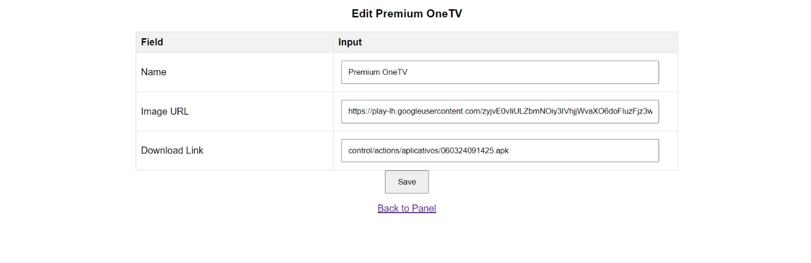
Task: Click the 'Name' row label
Action: click(x=154, y=72)
